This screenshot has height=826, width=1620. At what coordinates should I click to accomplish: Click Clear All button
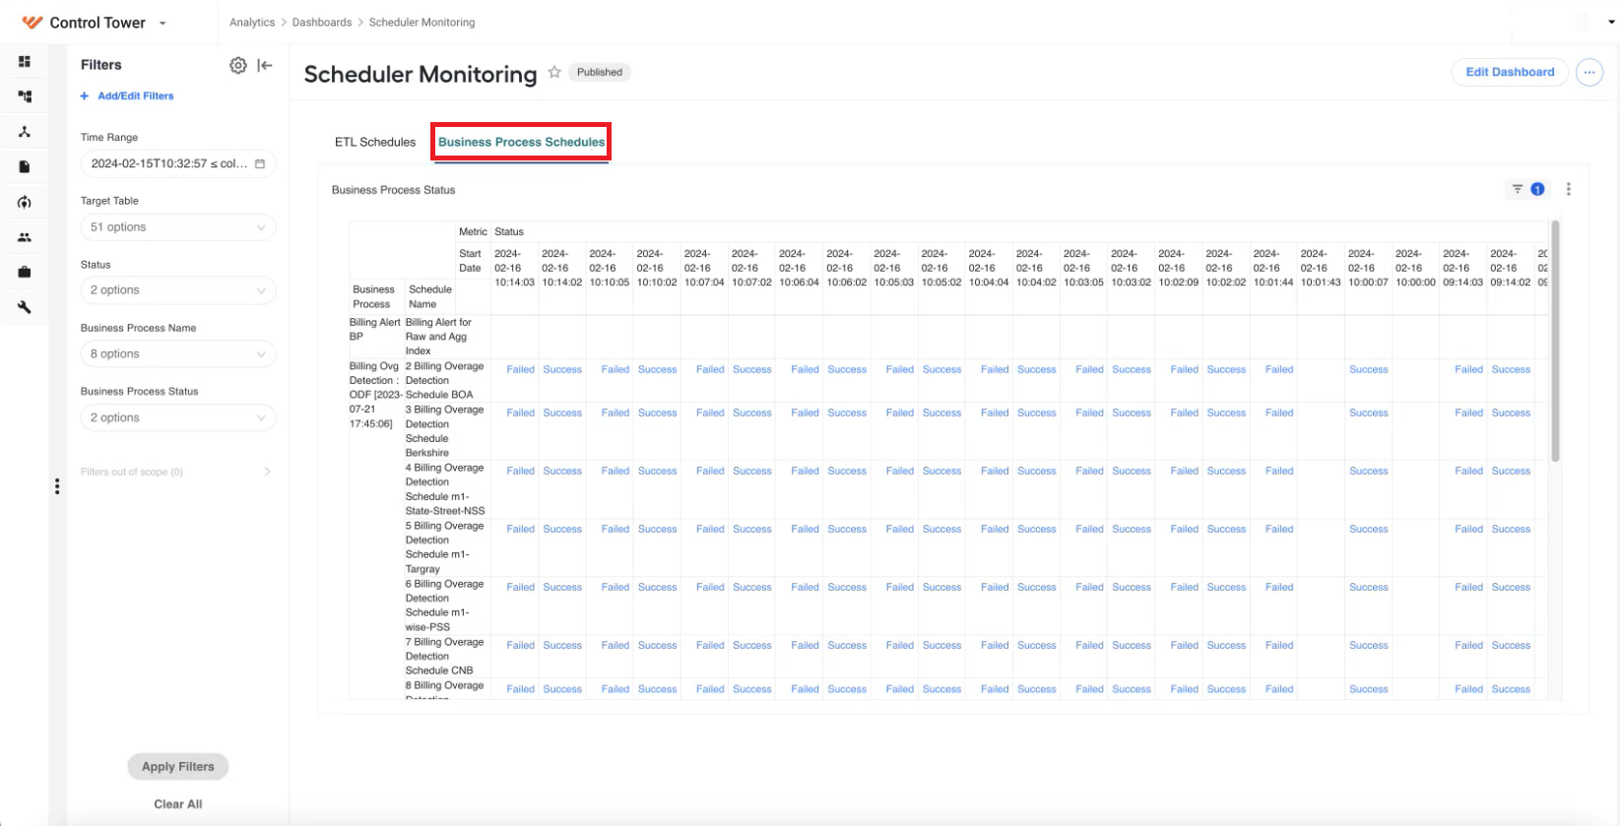coord(178,804)
